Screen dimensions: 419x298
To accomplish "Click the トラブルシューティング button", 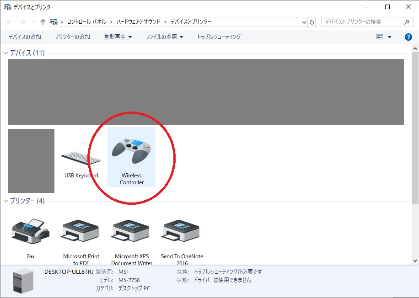I will pyautogui.click(x=219, y=37).
